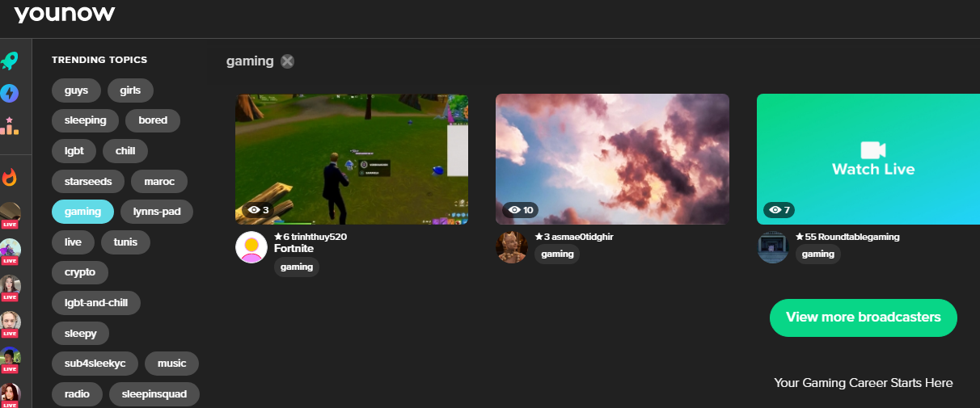
Task: Open the first live broadcaster in sidebar
Action: click(10, 215)
